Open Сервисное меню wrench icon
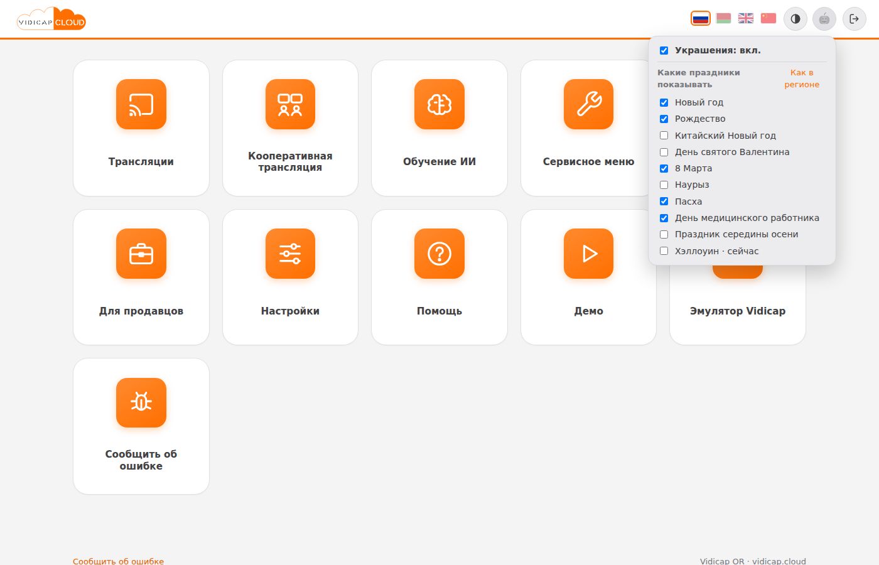This screenshot has height=565, width=879. [x=588, y=104]
